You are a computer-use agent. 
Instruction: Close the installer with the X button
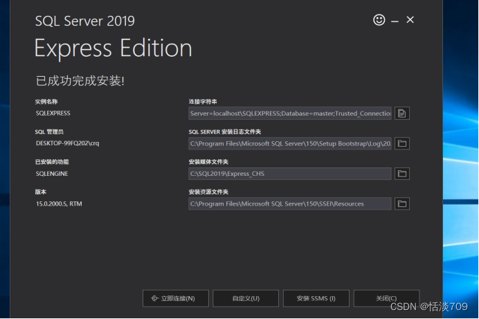point(410,20)
